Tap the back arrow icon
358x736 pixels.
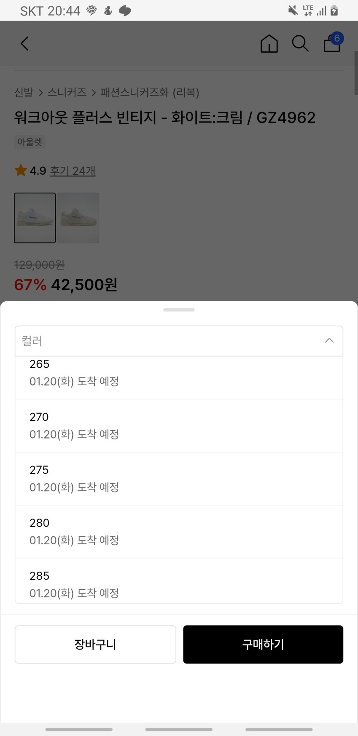click(x=25, y=43)
